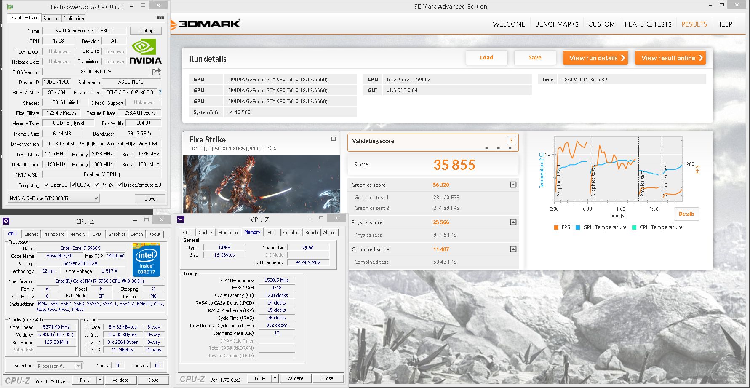This screenshot has width=750, height=388.
Task: Click the Details button under the chart
Action: coord(686,214)
